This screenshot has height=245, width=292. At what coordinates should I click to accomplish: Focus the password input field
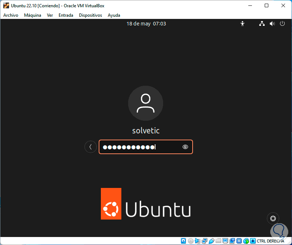pos(146,147)
